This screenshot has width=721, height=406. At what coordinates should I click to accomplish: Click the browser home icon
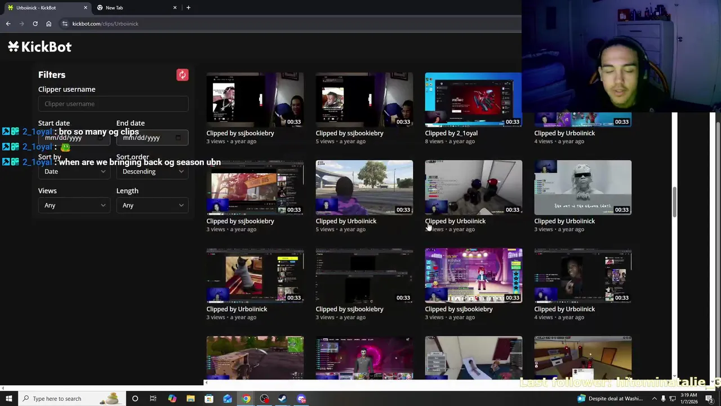tap(48, 24)
